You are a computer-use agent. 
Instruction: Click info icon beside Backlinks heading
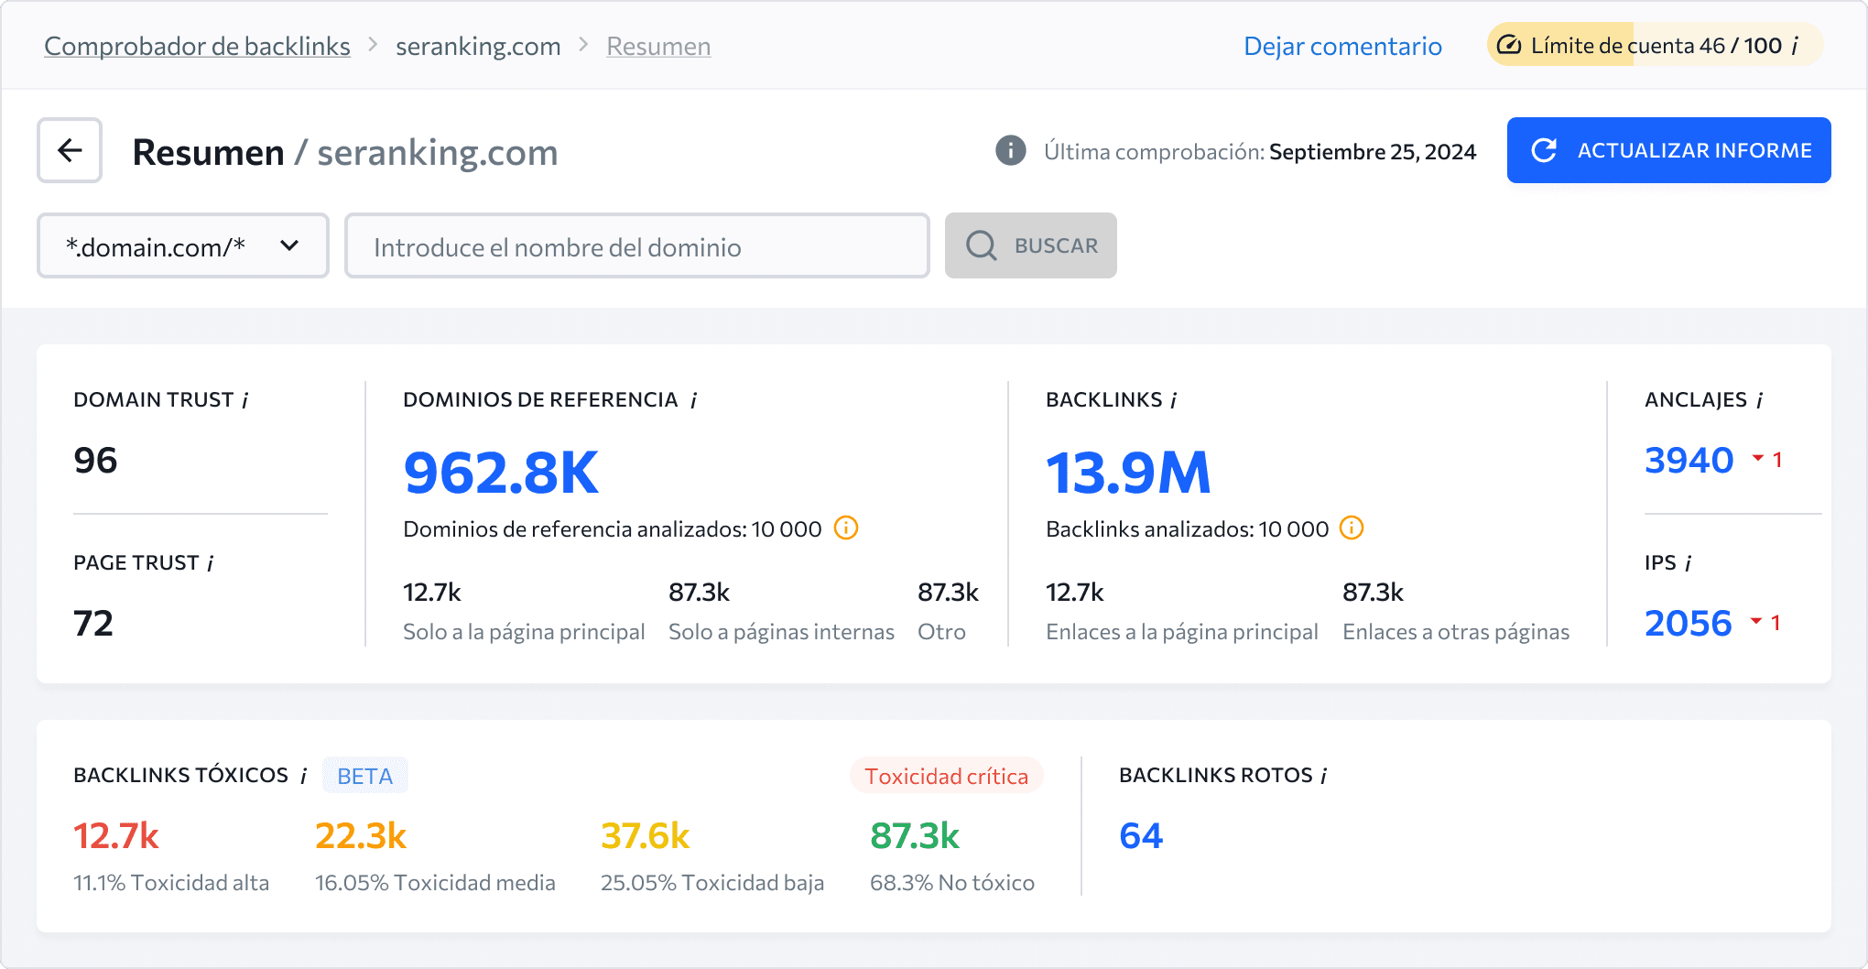tap(1174, 400)
